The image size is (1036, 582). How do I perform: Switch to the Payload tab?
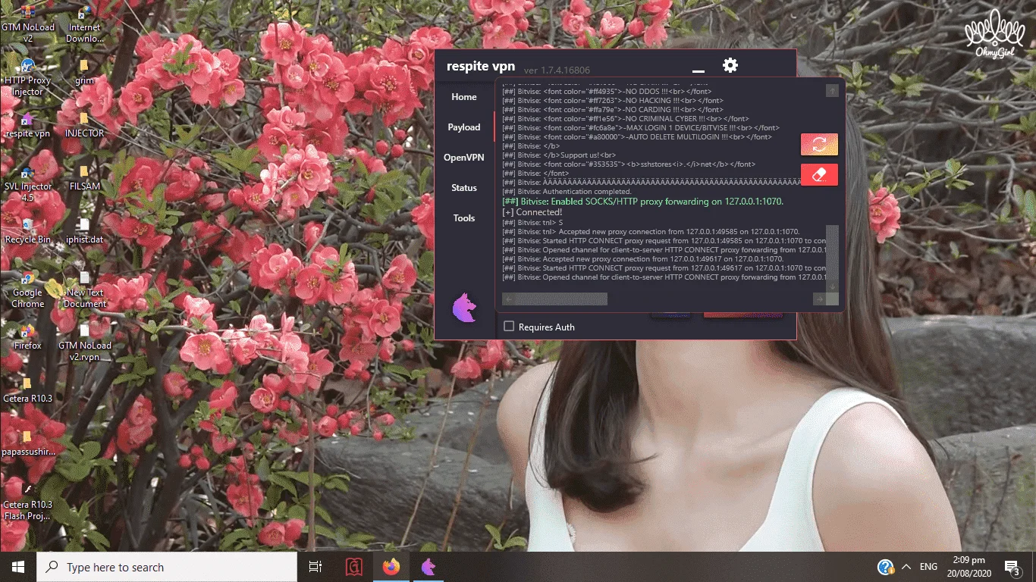464,127
